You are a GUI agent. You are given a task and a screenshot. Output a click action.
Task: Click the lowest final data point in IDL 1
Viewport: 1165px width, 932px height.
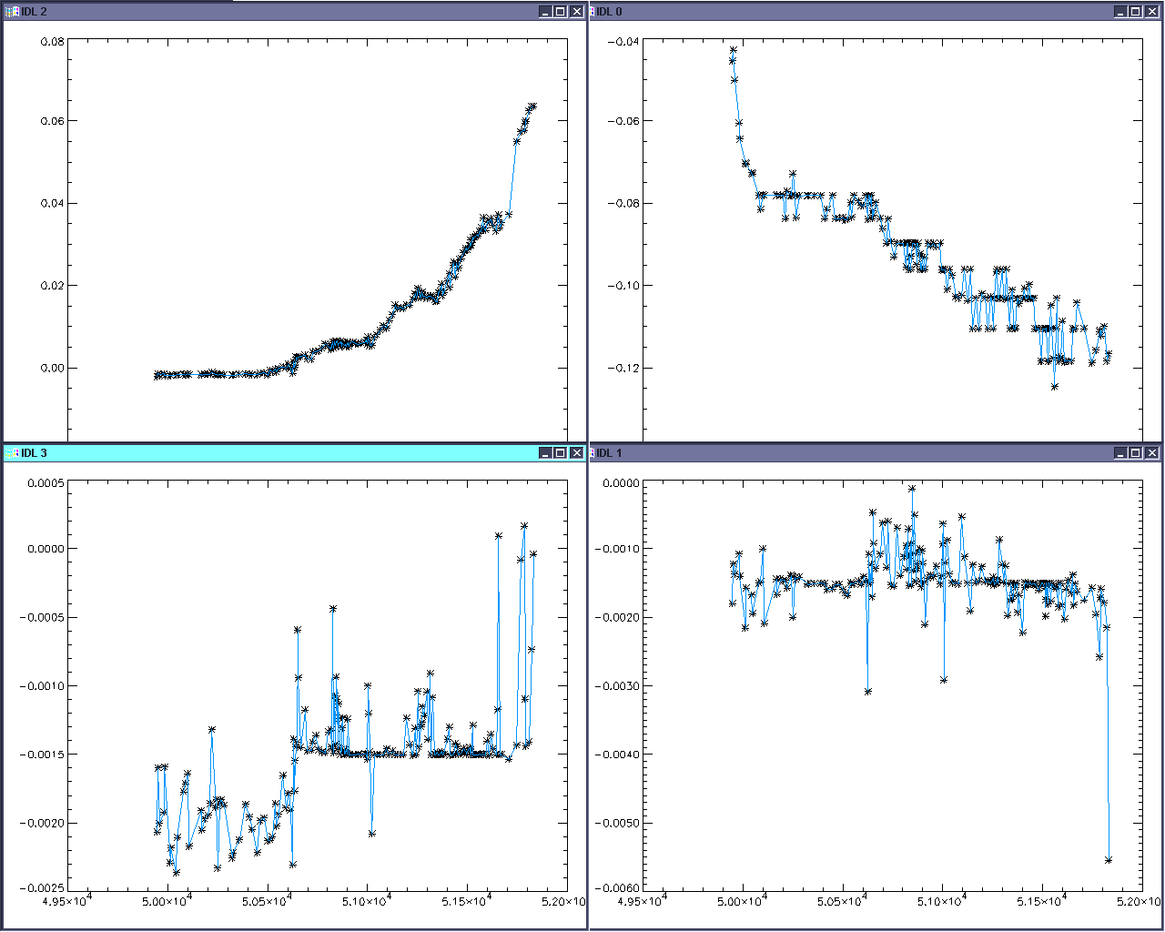click(1109, 860)
